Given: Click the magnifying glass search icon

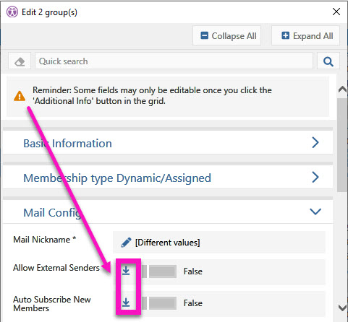Looking at the screenshot, I should 328,61.
